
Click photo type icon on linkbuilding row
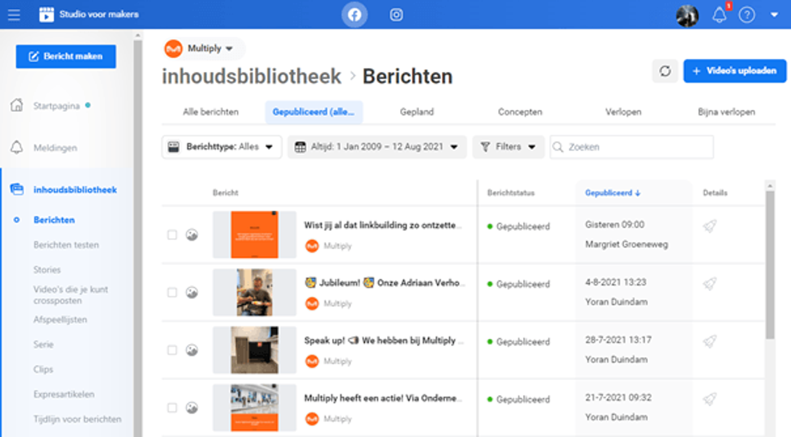coord(192,235)
